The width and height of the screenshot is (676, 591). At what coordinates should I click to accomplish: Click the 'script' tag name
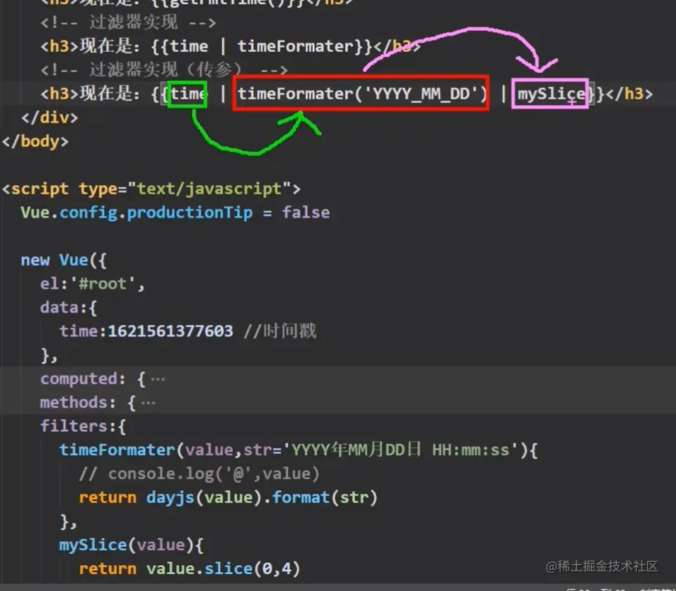point(40,189)
